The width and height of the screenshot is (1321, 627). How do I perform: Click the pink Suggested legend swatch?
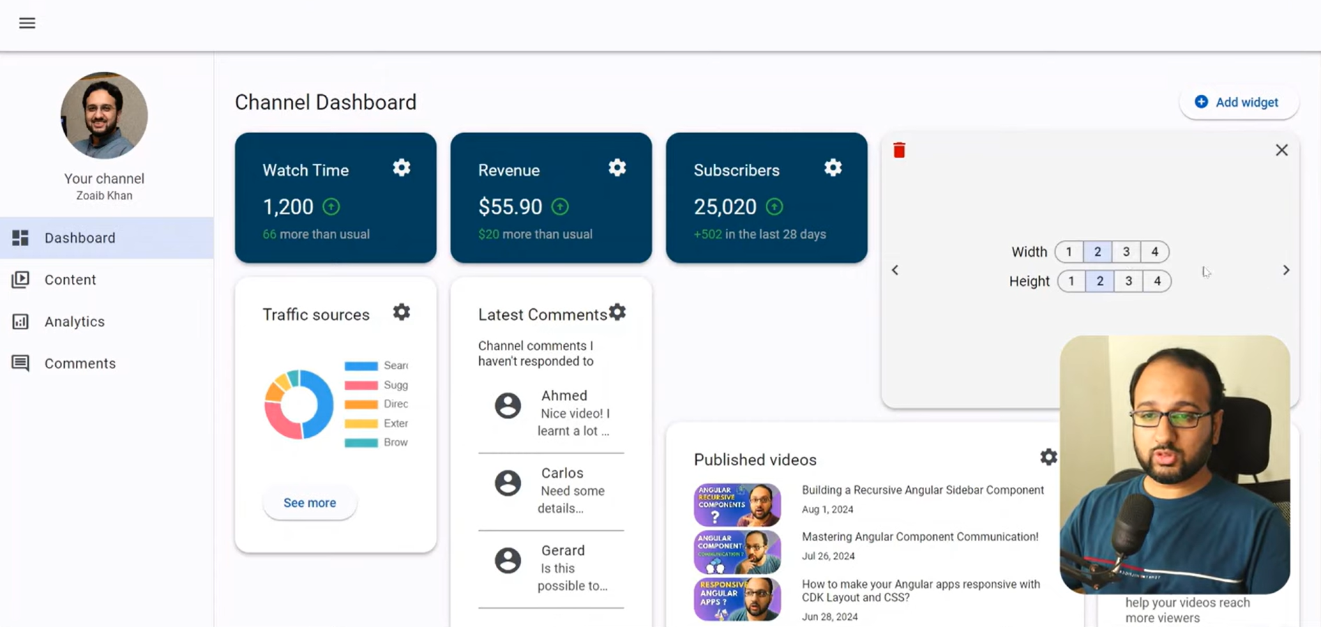[x=361, y=385]
